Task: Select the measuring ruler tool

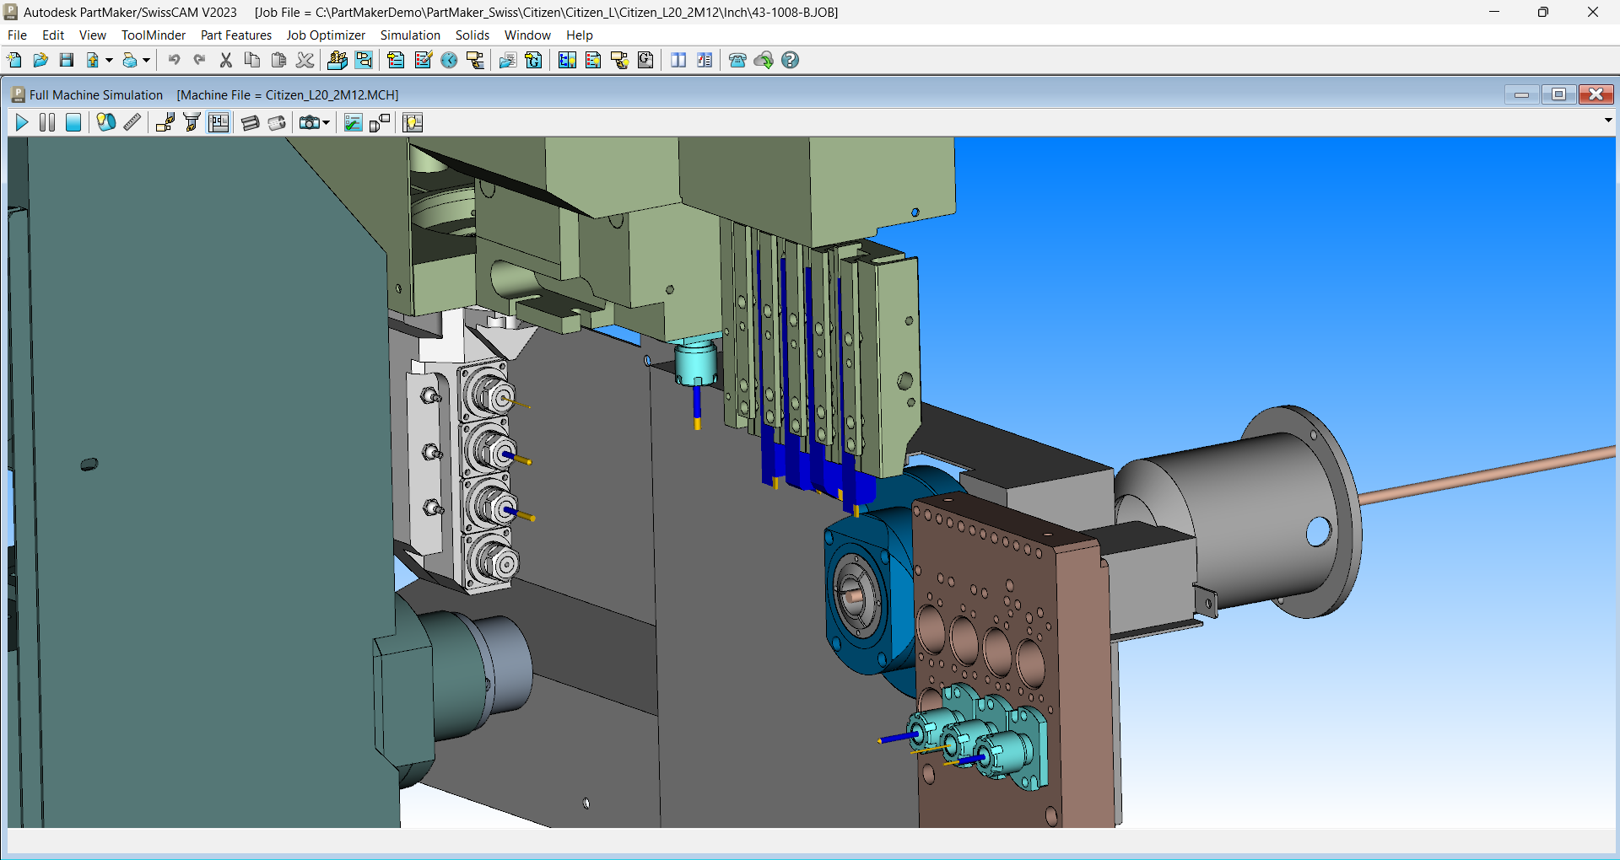Action: coord(132,123)
